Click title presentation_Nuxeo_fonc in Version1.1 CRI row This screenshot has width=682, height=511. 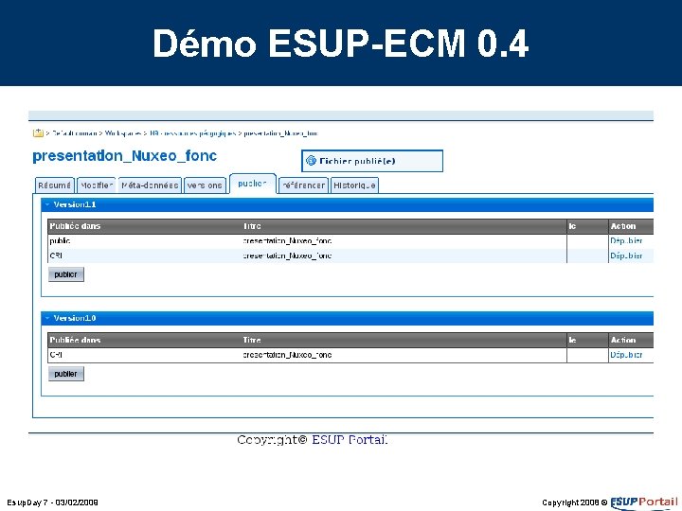[x=287, y=255]
